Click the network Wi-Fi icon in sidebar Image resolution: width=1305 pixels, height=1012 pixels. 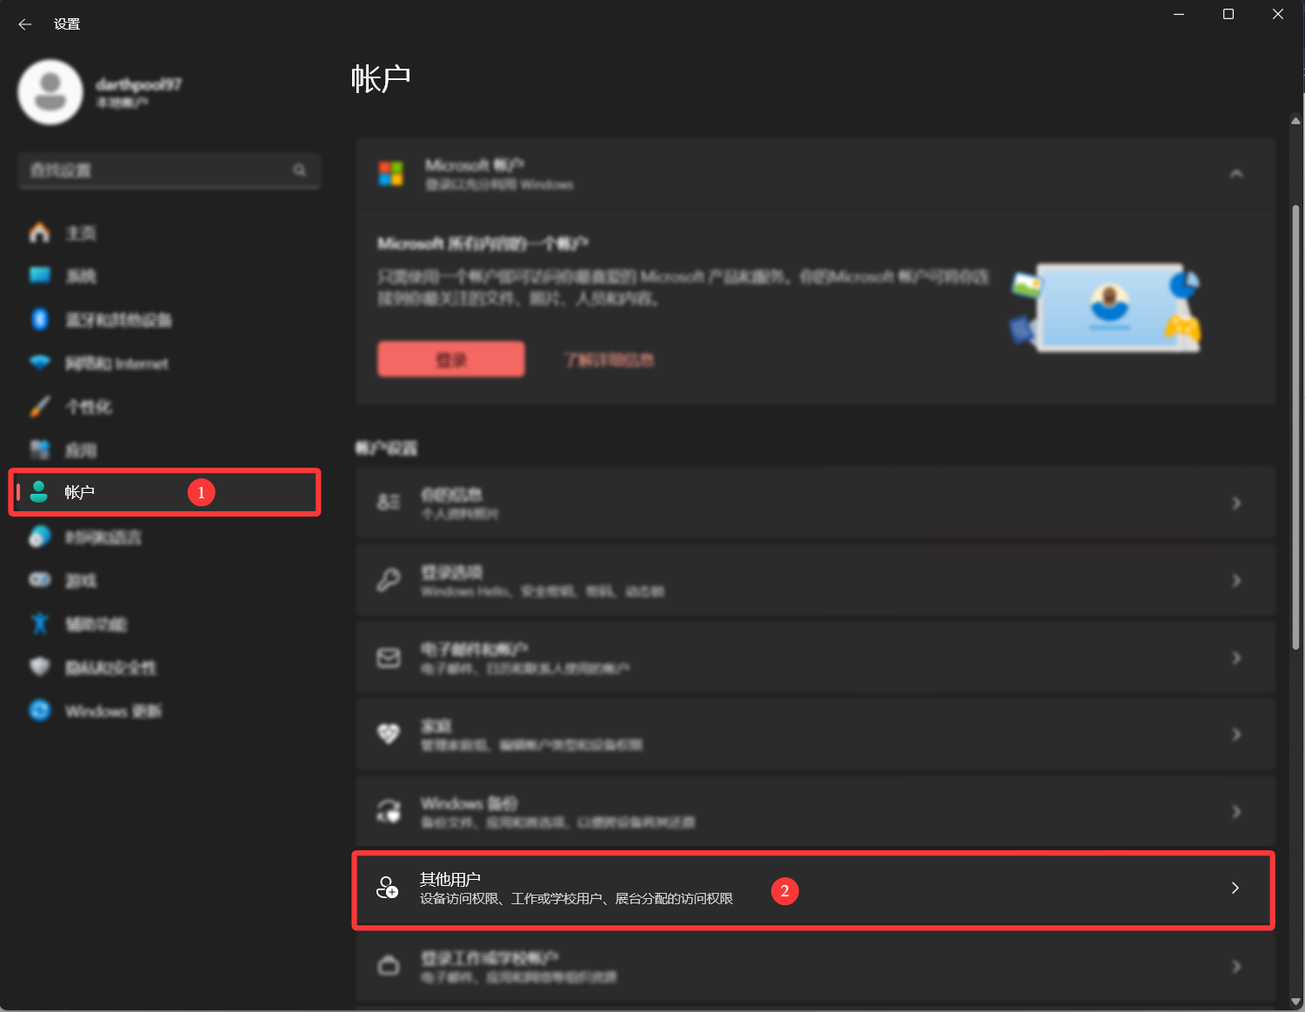[40, 363]
